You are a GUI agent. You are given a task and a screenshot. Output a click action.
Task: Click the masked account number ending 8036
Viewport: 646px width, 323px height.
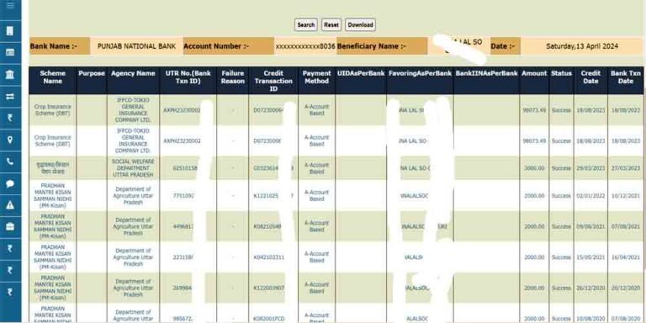(305, 46)
